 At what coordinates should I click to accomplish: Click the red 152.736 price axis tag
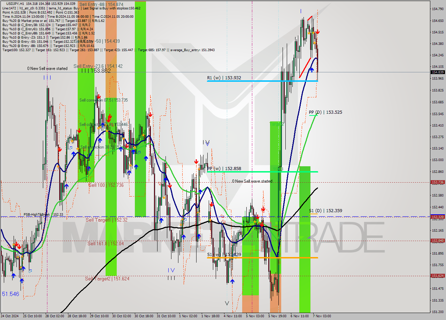(438, 182)
